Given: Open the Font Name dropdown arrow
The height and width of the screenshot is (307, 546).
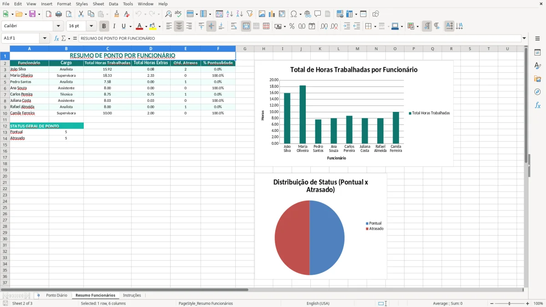Looking at the screenshot, I should [58, 26].
